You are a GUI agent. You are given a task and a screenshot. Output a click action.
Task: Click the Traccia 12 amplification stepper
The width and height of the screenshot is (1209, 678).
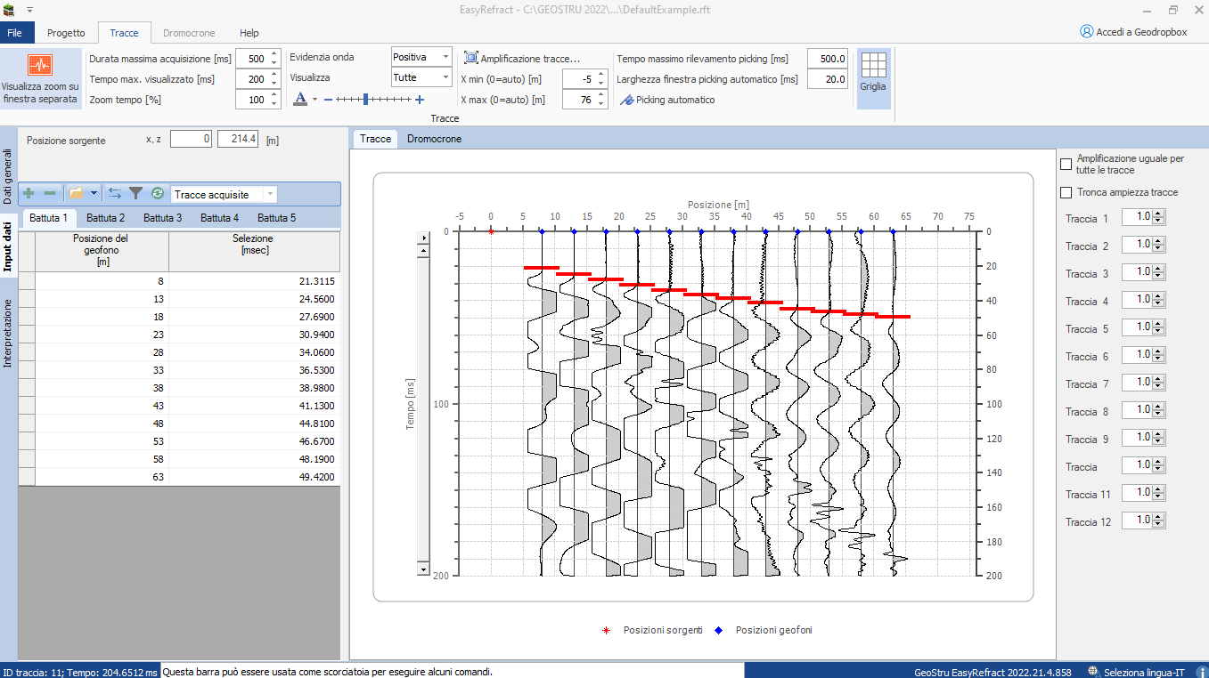pyautogui.click(x=1159, y=521)
